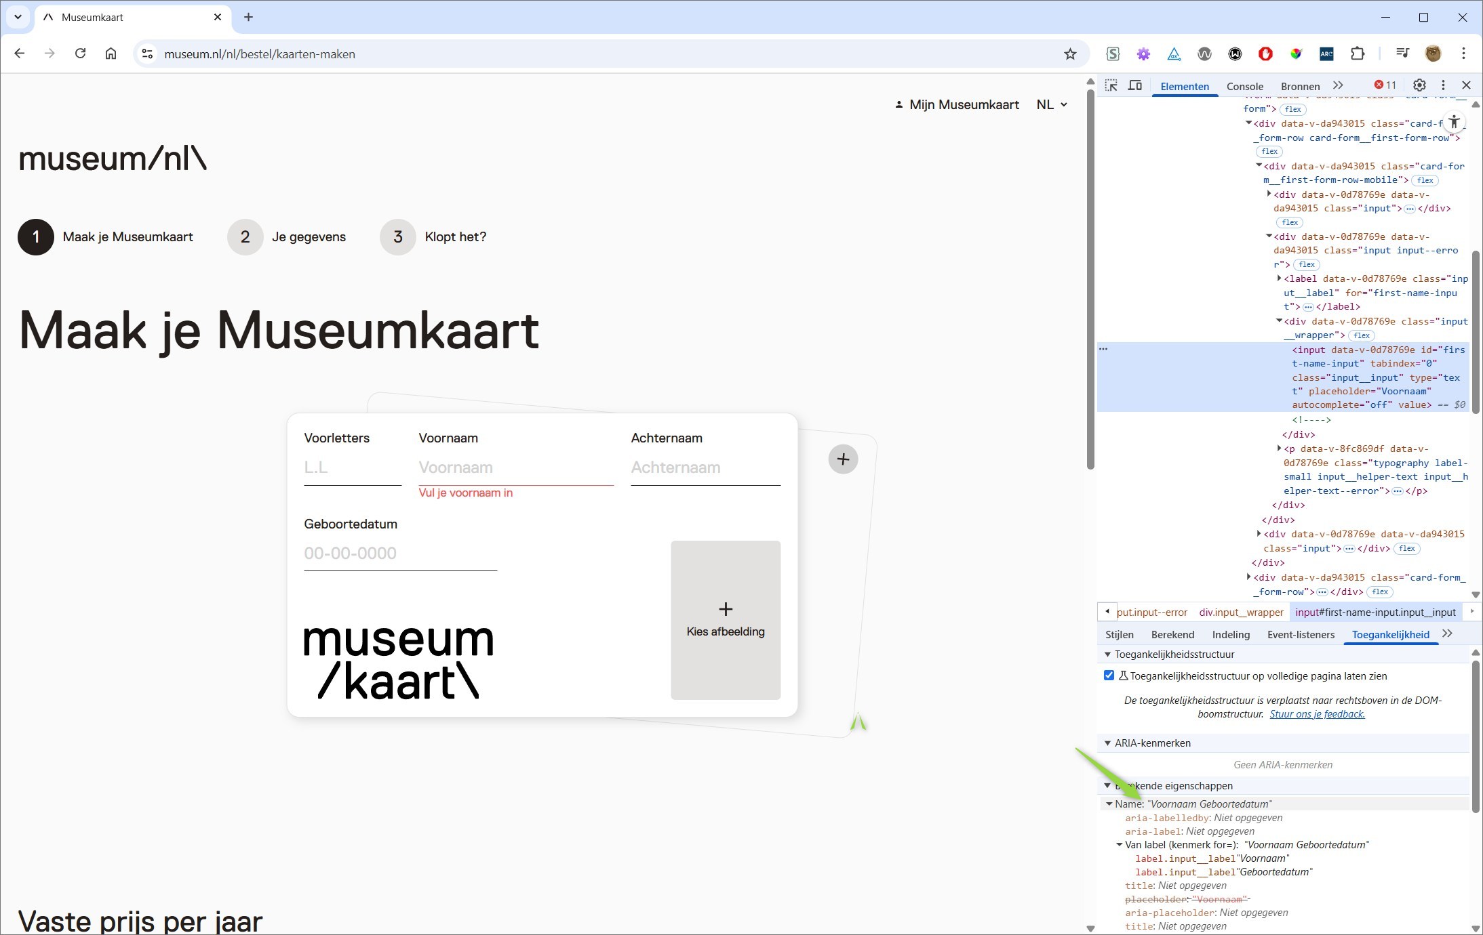The image size is (1483, 935).
Task: Click step 3 Klopt het?
Action: pos(433,237)
